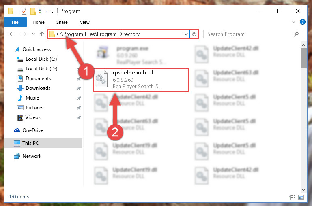Click the Properties checkmark icon in title bar
Screen dimensions: 312x206
click(24, 11)
